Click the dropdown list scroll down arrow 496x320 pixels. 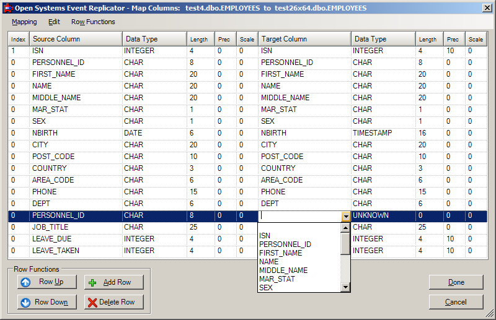pyautogui.click(x=345, y=287)
